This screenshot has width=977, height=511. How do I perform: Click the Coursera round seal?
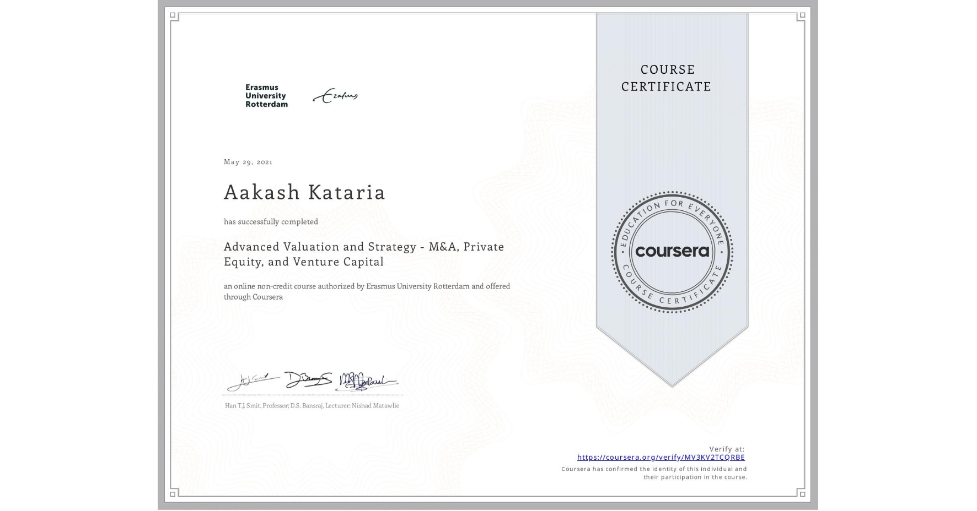click(672, 252)
